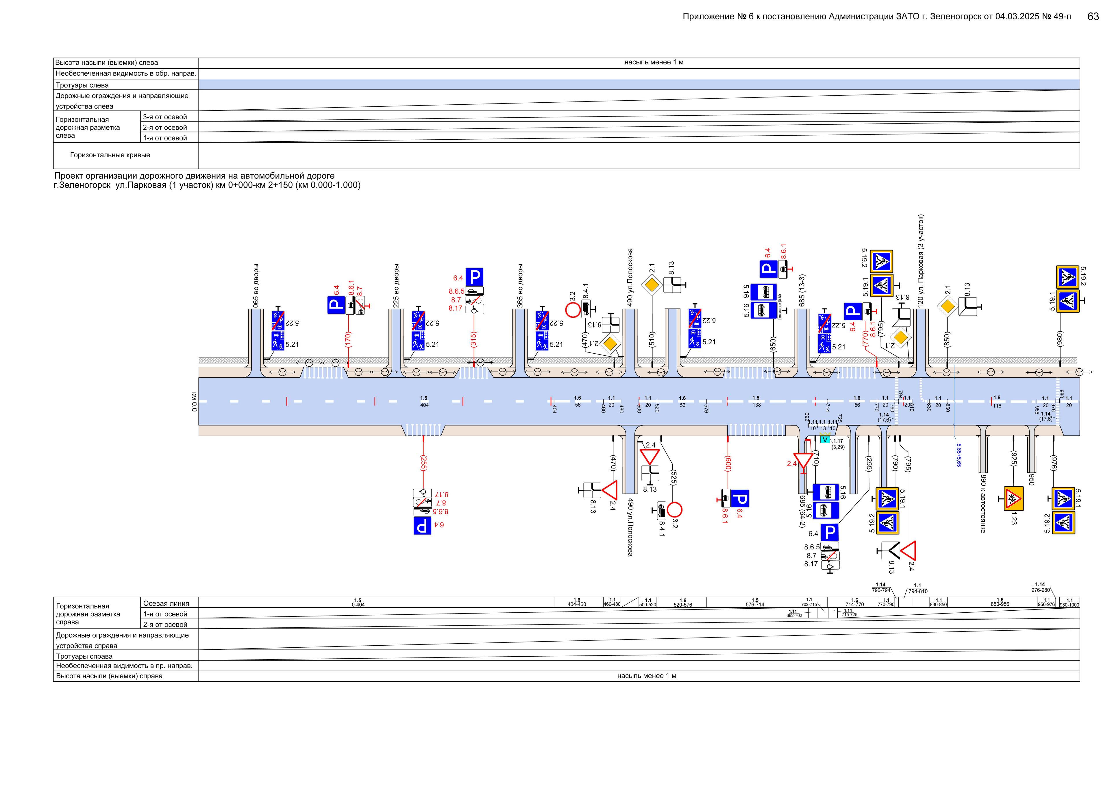
Task: Select the red circle sign 3.2 beside top 8.4.1
Action: pos(573,310)
